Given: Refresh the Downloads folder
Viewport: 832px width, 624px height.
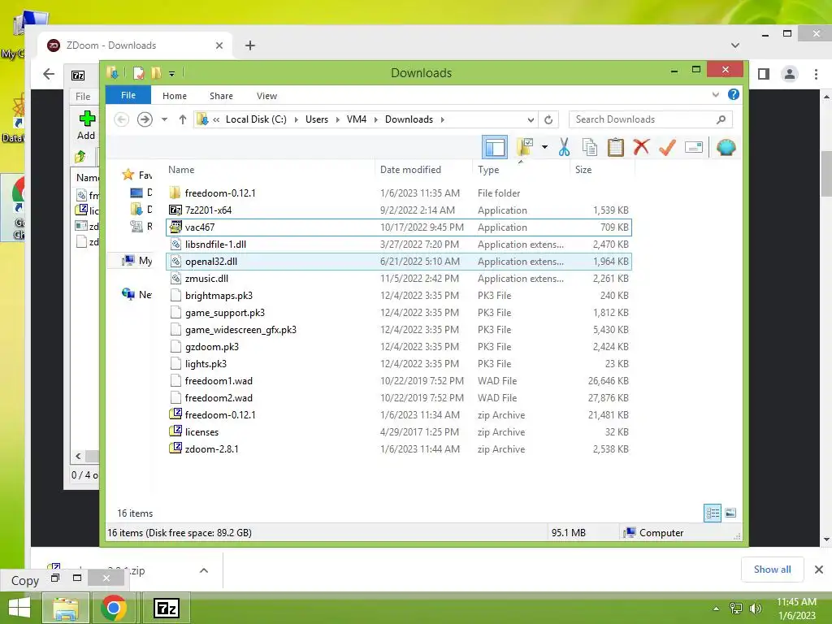Looking at the screenshot, I should pyautogui.click(x=548, y=119).
